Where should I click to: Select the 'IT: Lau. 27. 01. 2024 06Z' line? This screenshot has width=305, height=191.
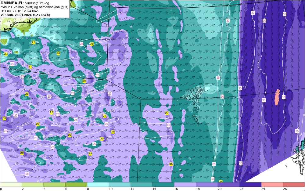19,11
